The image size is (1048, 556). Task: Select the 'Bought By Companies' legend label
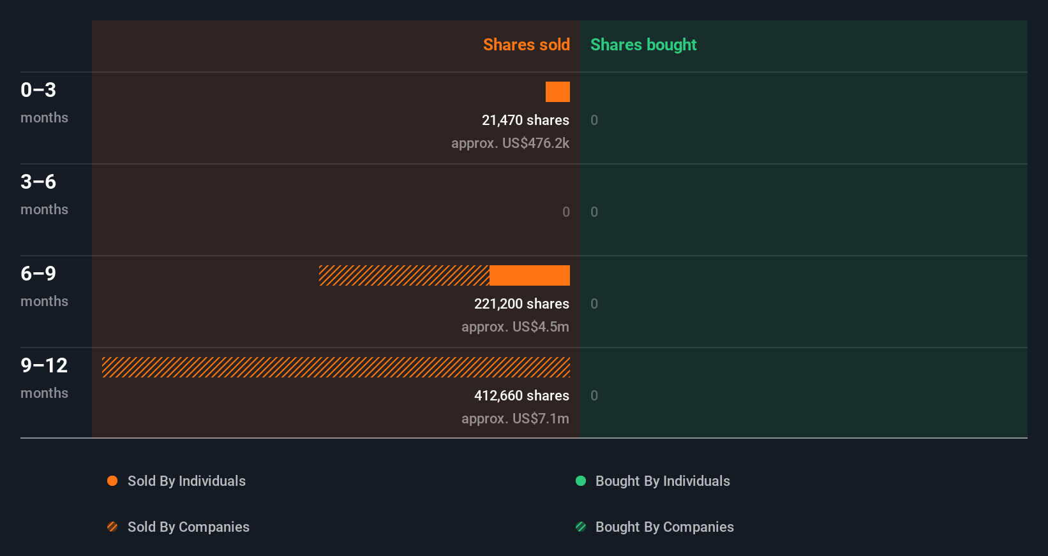pyautogui.click(x=664, y=527)
